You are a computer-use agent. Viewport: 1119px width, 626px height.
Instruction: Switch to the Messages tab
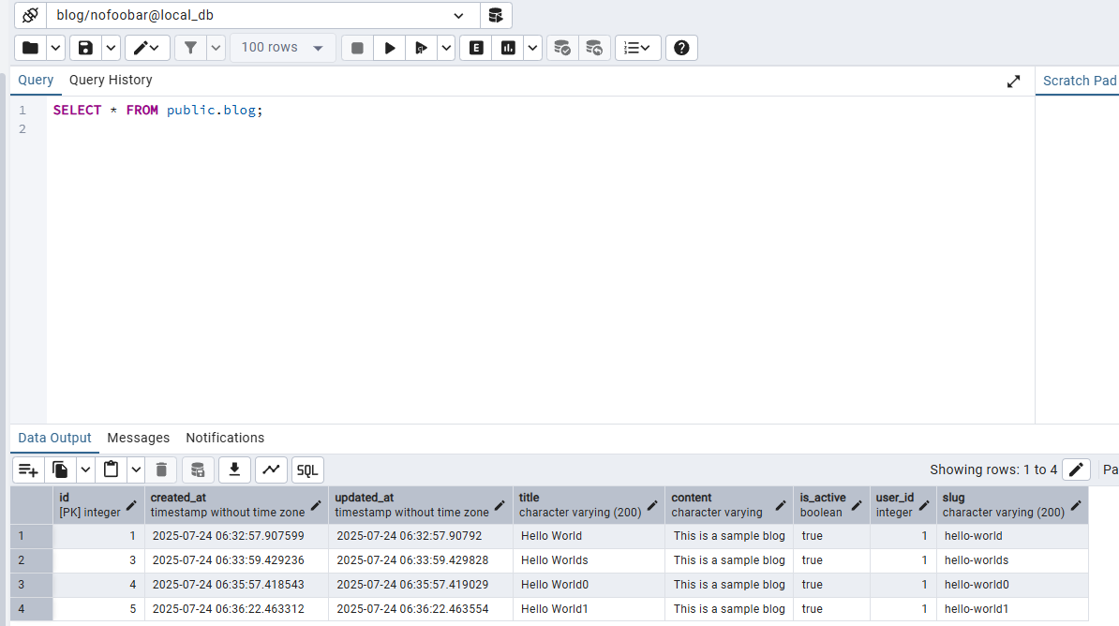click(x=139, y=438)
